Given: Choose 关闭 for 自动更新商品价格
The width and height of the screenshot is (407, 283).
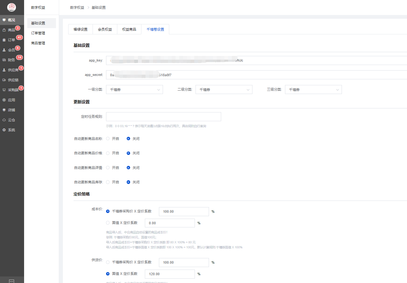Looking at the screenshot, I should point(129,153).
